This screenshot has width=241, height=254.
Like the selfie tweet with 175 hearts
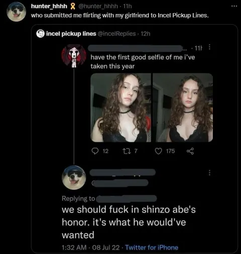coord(158,151)
